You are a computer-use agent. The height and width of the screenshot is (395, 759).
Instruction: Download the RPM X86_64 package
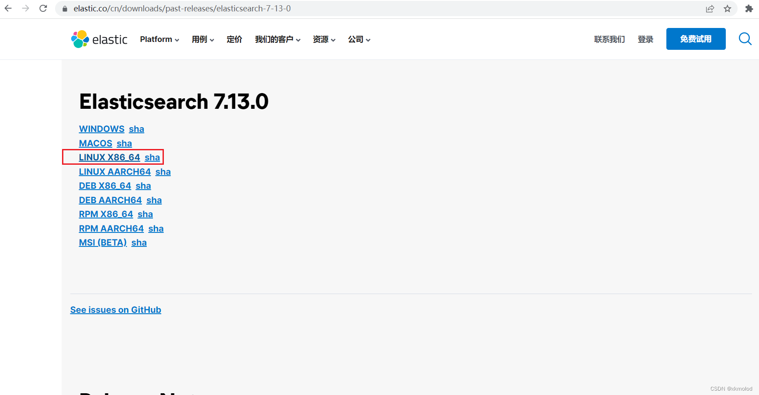106,214
